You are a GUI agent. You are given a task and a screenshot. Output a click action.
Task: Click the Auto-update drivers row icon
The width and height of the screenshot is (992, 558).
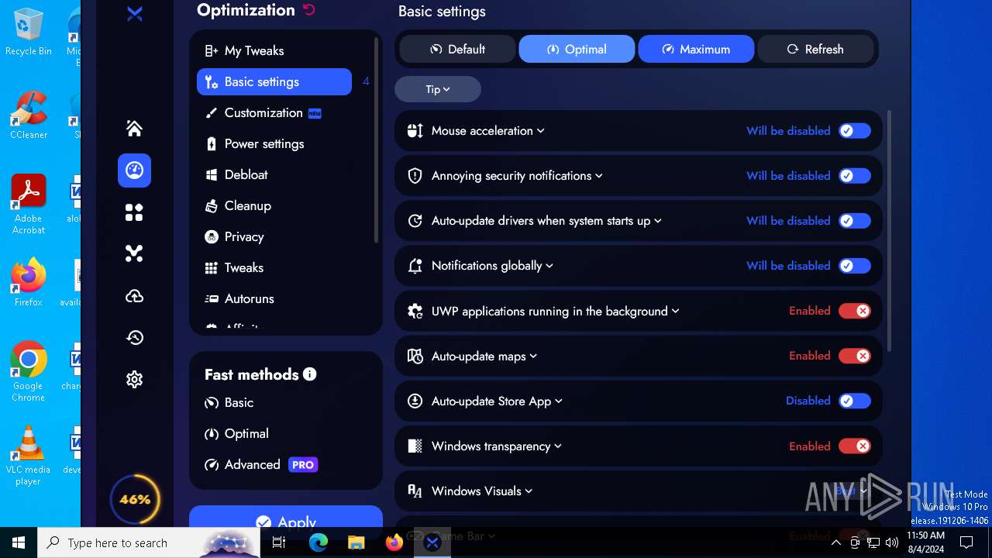point(415,221)
